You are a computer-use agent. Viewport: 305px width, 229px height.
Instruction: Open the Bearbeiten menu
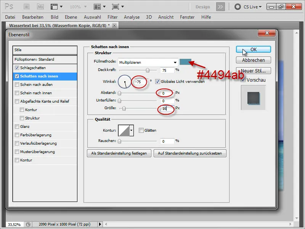[x=33, y=17]
